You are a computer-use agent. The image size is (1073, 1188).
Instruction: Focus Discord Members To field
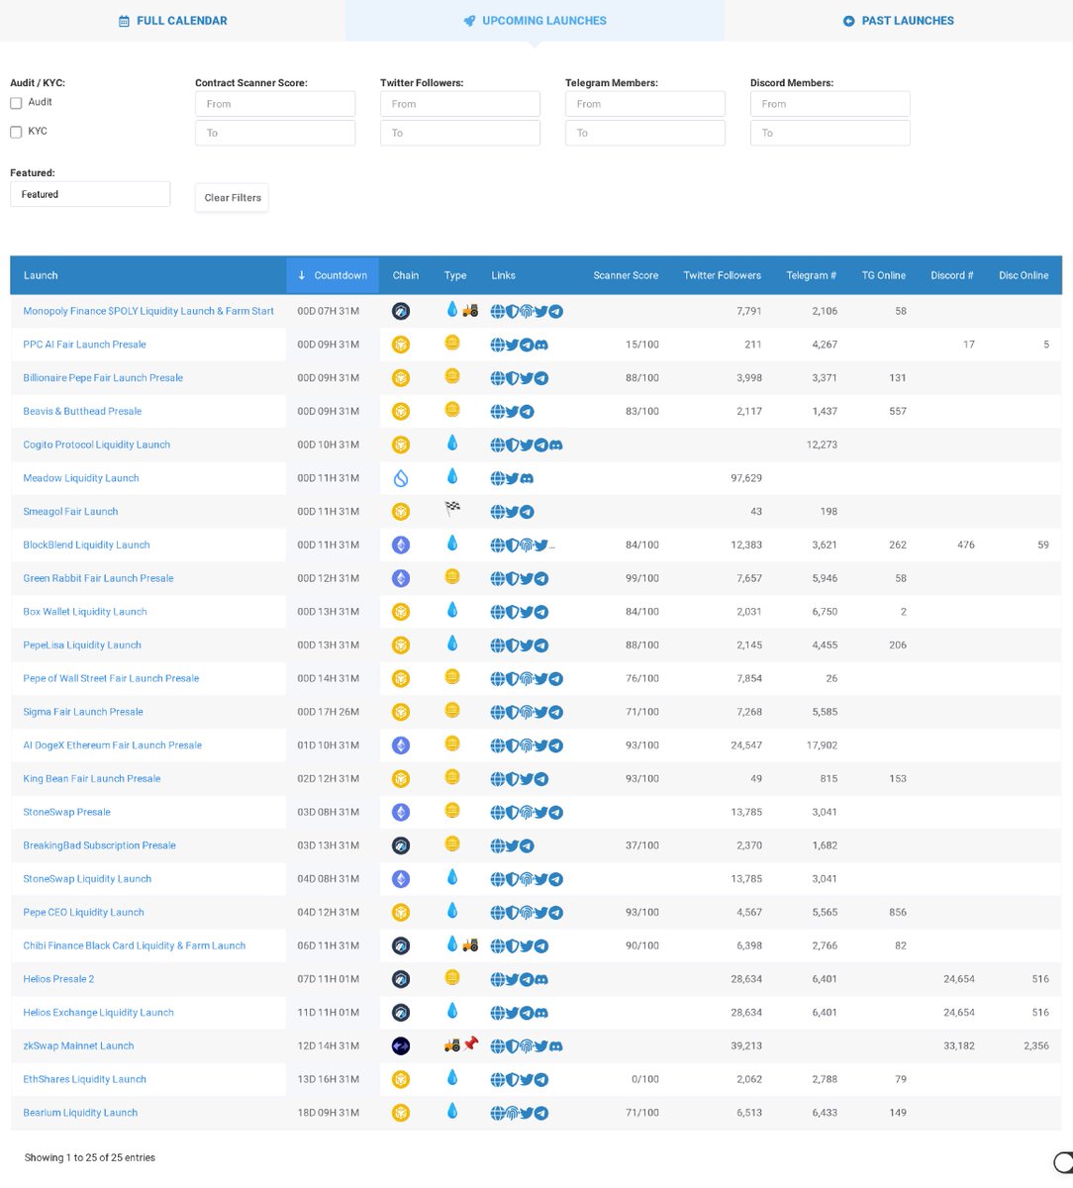click(830, 133)
